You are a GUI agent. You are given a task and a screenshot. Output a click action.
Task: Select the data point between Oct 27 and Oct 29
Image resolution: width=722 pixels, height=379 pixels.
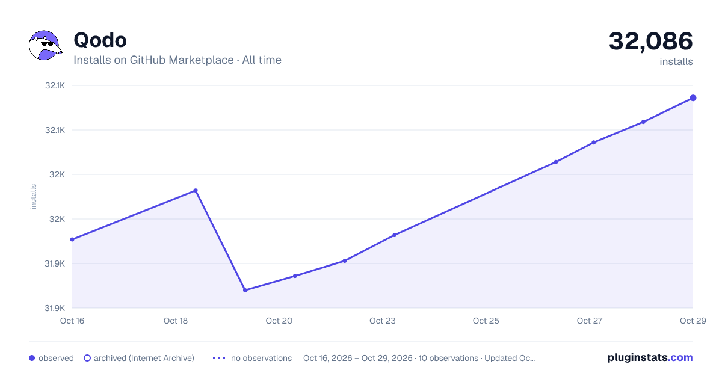pos(643,122)
